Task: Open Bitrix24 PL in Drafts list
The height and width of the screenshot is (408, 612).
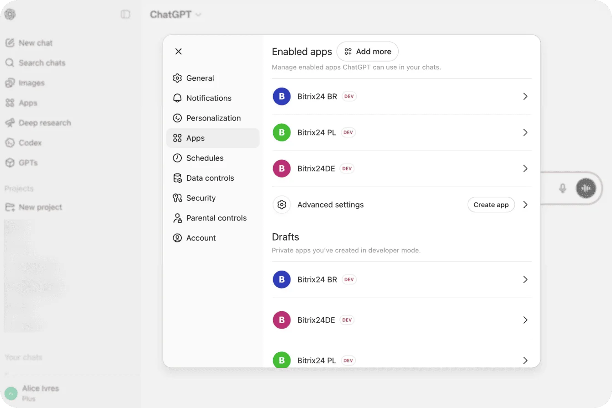Action: 317,360
